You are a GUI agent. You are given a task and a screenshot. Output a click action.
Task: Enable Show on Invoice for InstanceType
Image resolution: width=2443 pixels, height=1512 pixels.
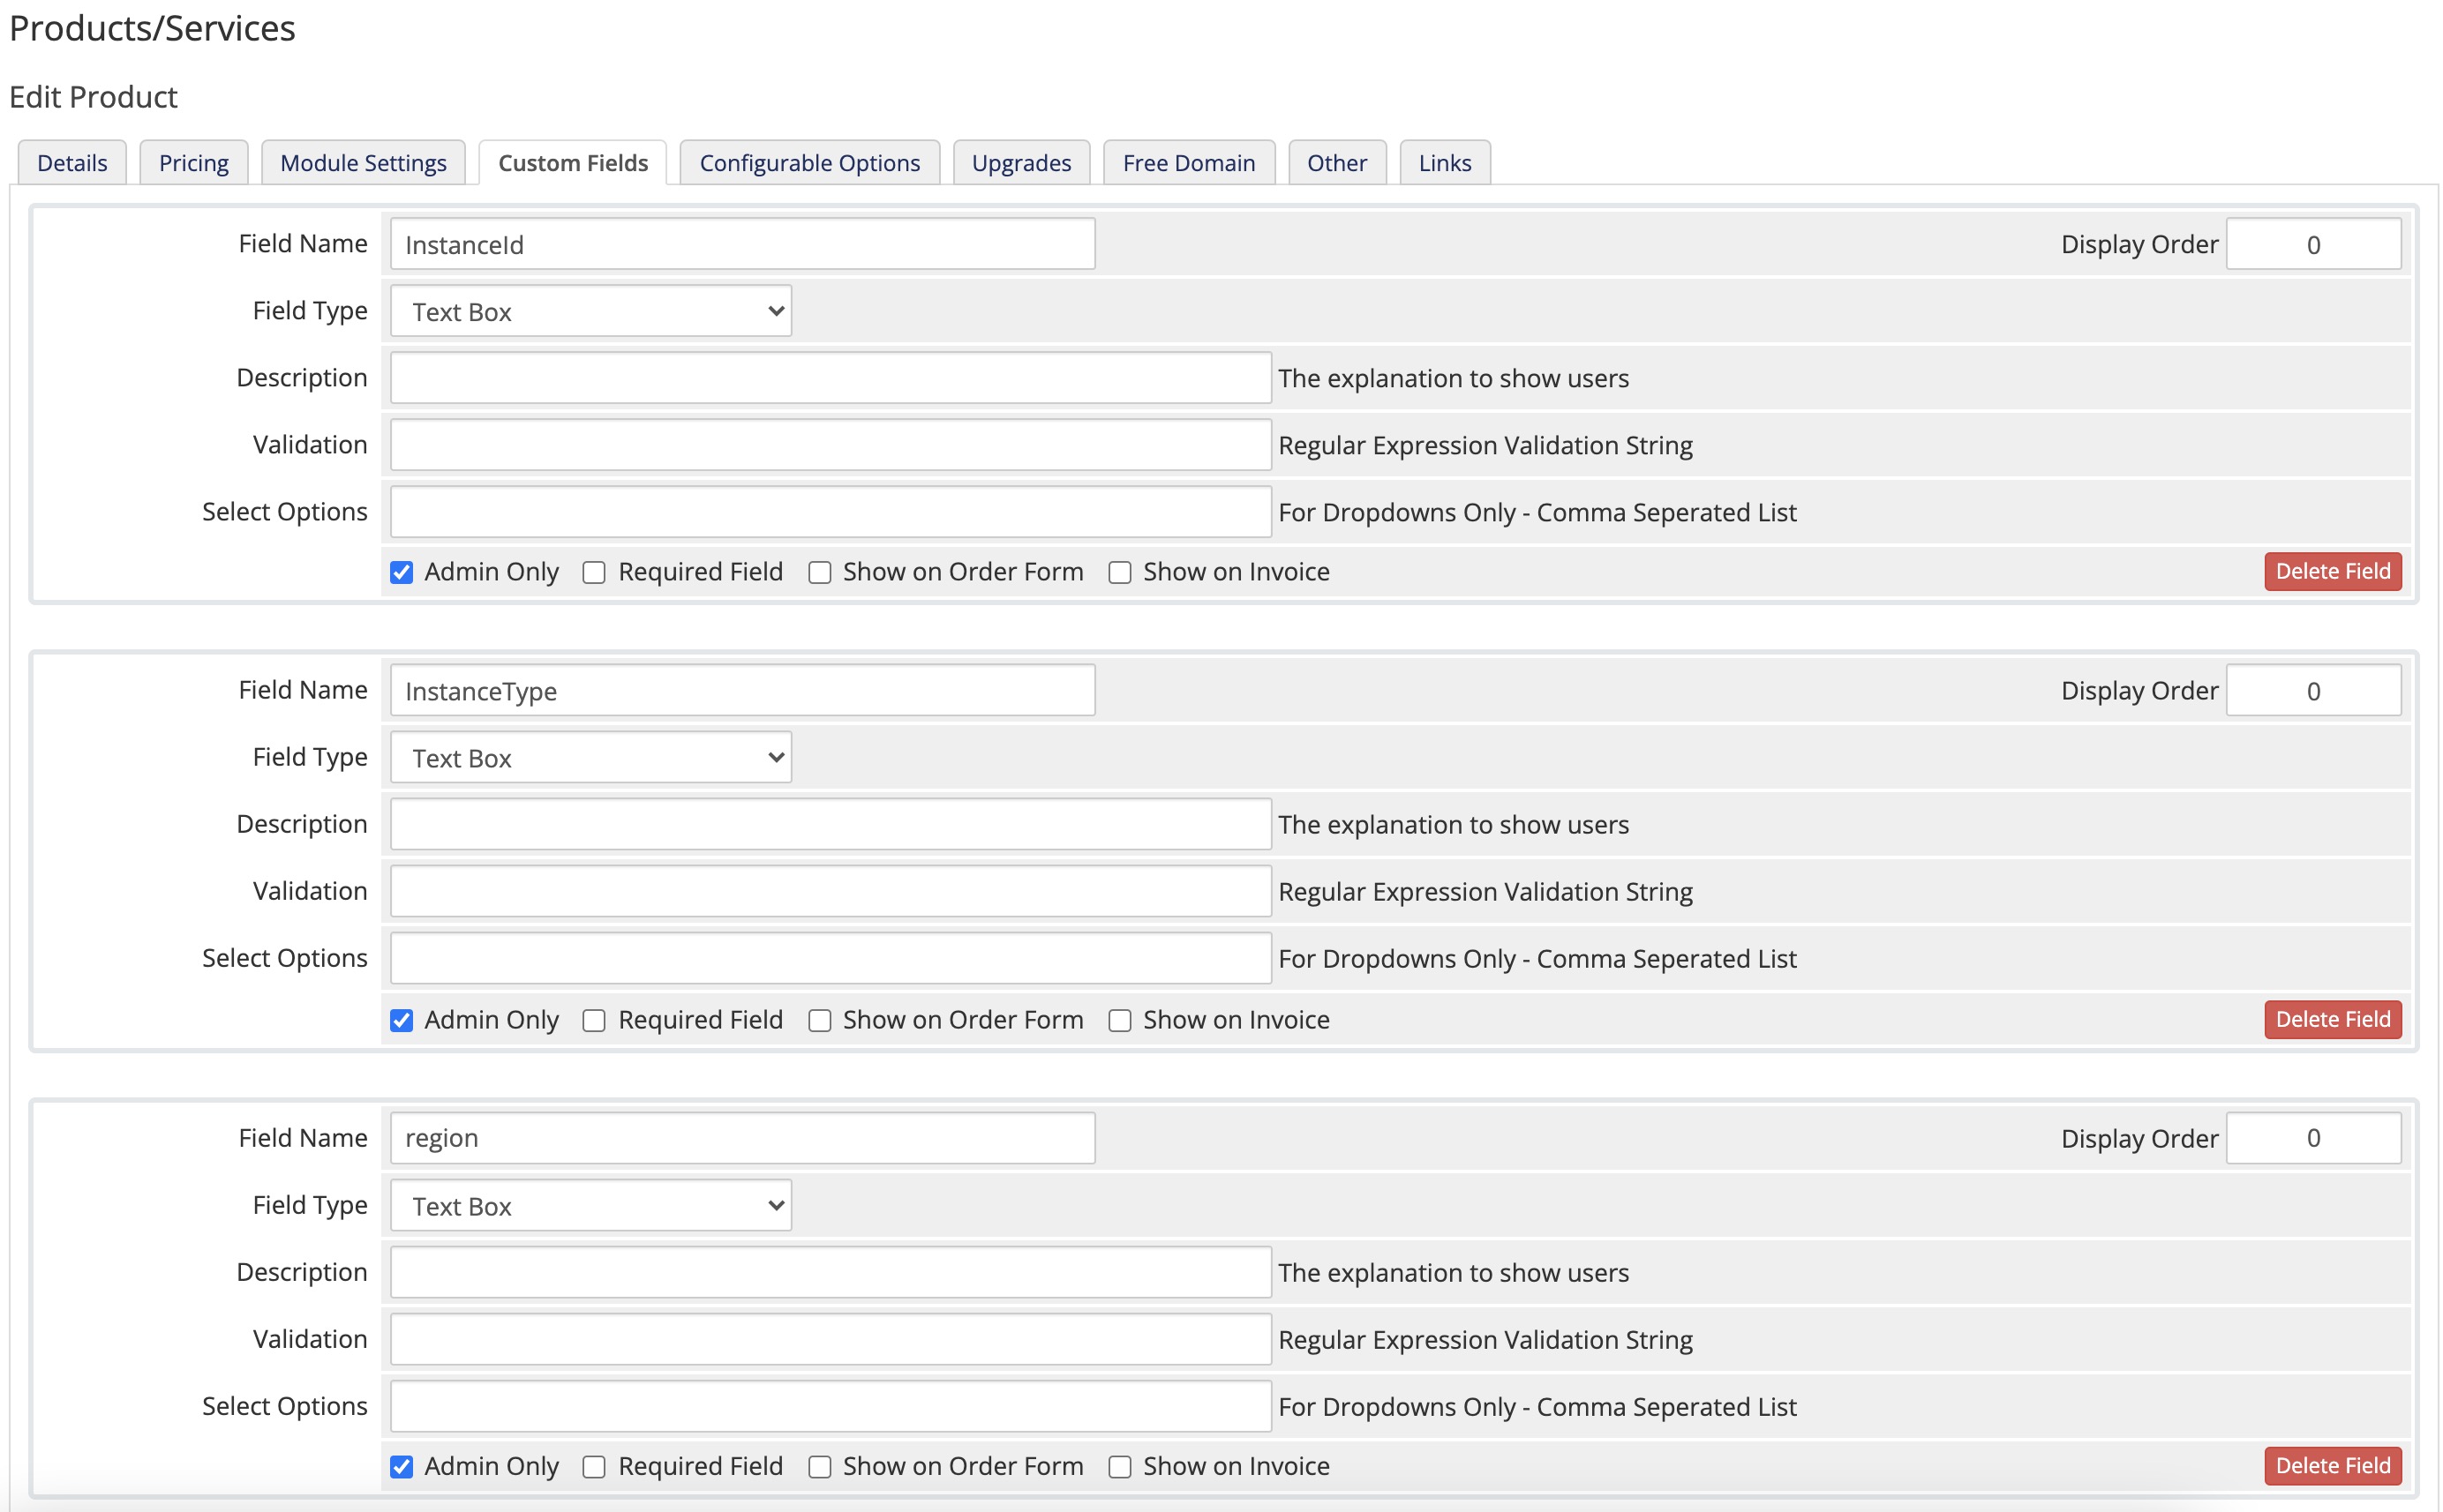pyautogui.click(x=1119, y=1020)
